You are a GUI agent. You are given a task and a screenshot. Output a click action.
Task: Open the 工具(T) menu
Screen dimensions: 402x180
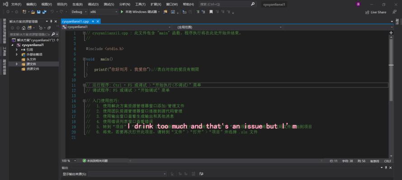(140, 4)
